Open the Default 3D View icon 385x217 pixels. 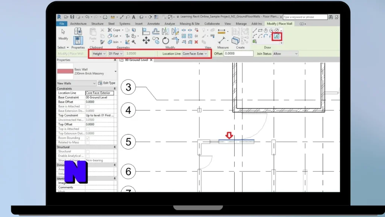coord(141,17)
